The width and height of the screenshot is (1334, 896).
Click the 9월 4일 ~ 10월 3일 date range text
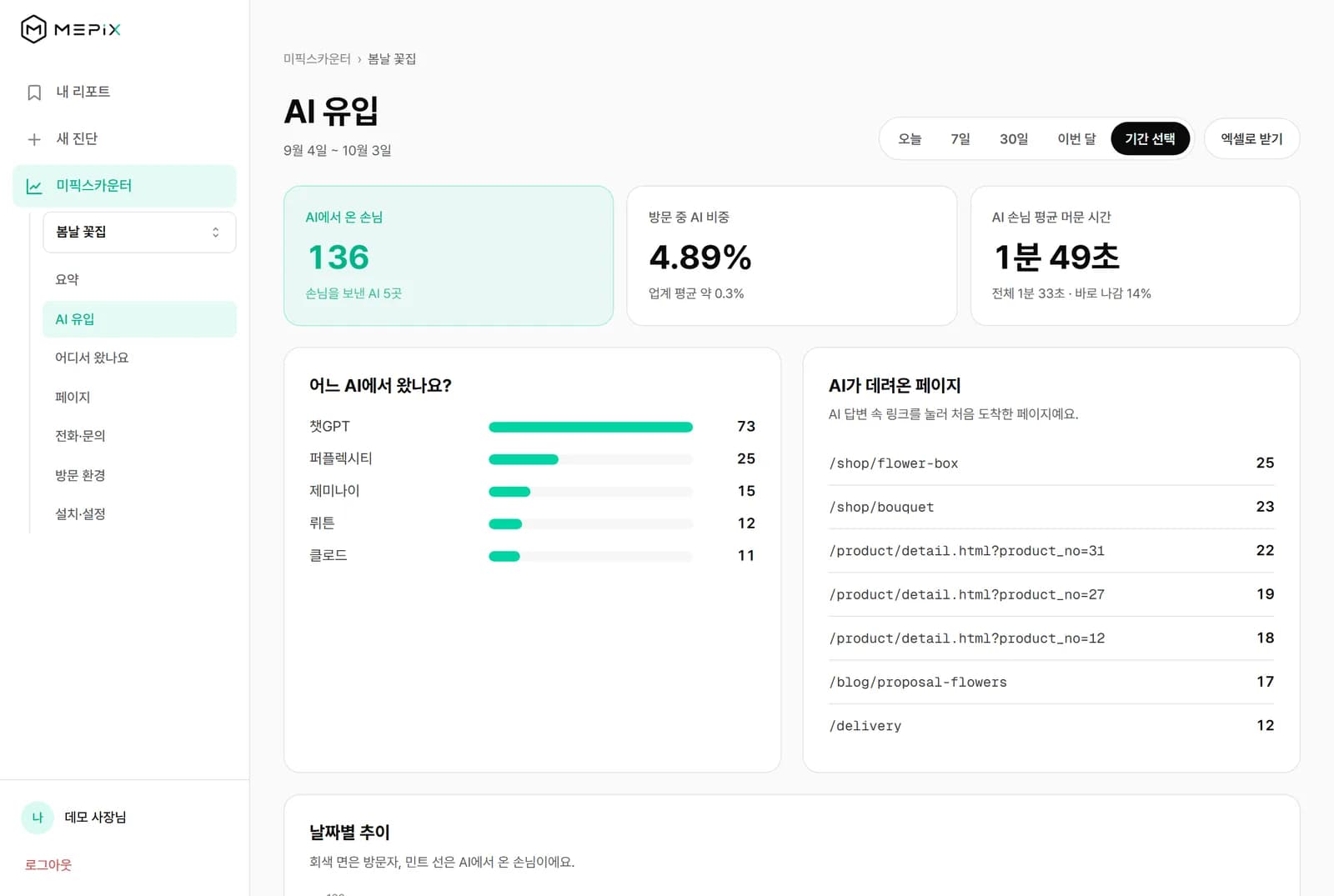pyautogui.click(x=338, y=151)
